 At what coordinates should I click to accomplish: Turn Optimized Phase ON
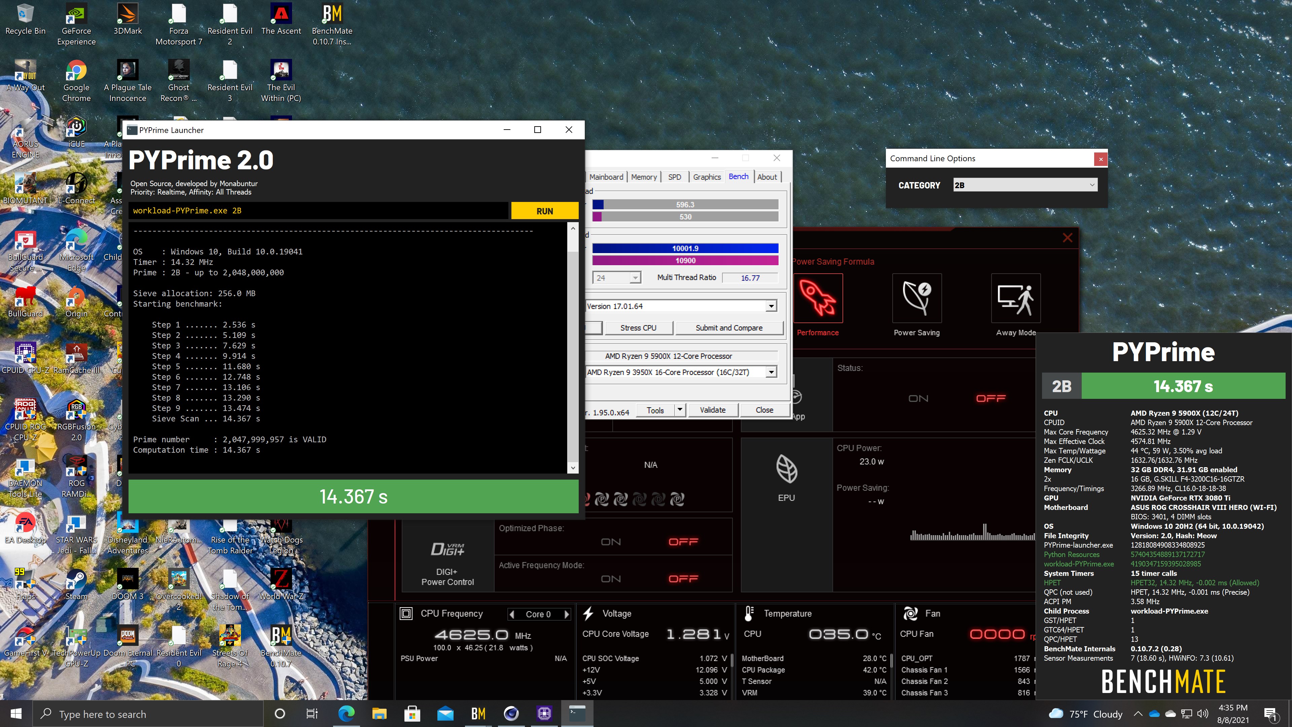[x=610, y=542]
